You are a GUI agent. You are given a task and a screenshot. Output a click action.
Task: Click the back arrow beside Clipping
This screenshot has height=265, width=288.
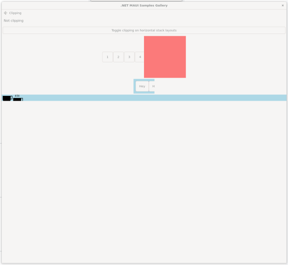5,13
